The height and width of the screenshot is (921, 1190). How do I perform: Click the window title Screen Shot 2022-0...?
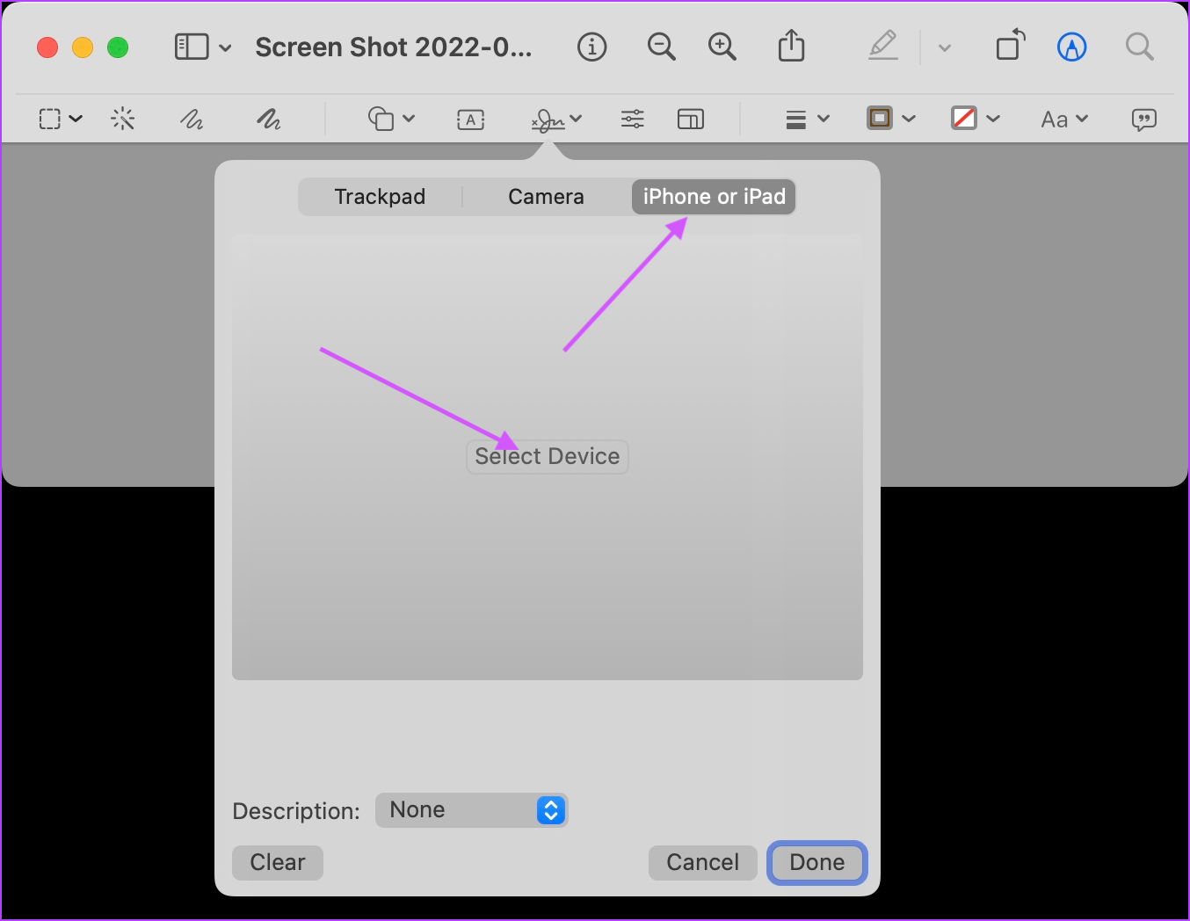click(394, 47)
